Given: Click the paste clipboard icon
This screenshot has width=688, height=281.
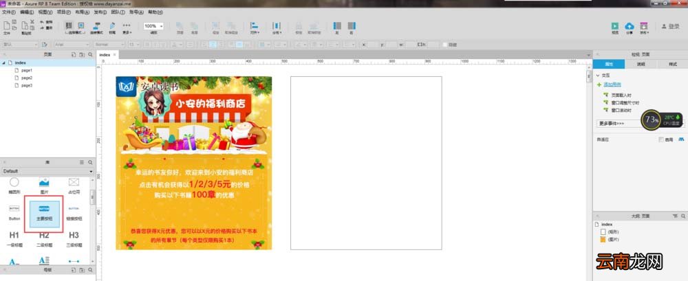Looking at the screenshot, I should (25, 26).
